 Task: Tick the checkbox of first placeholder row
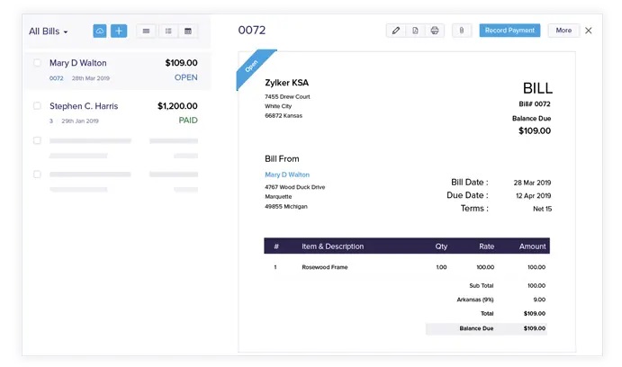pos(37,140)
